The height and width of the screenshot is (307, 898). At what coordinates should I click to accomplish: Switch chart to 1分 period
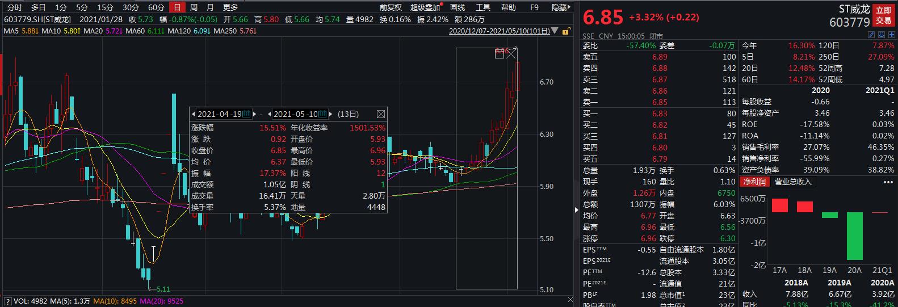(x=61, y=7)
